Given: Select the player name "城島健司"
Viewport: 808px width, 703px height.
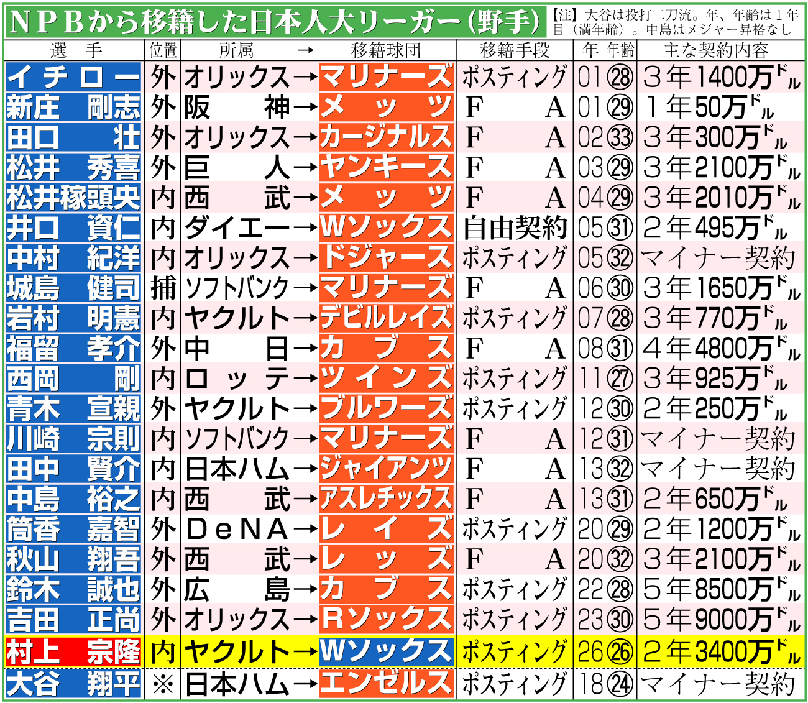Looking at the screenshot, I should [x=74, y=288].
